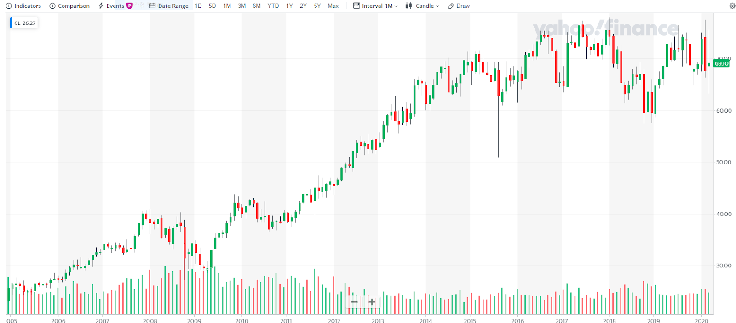Expand the Candle chart type dropdown

click(x=422, y=6)
